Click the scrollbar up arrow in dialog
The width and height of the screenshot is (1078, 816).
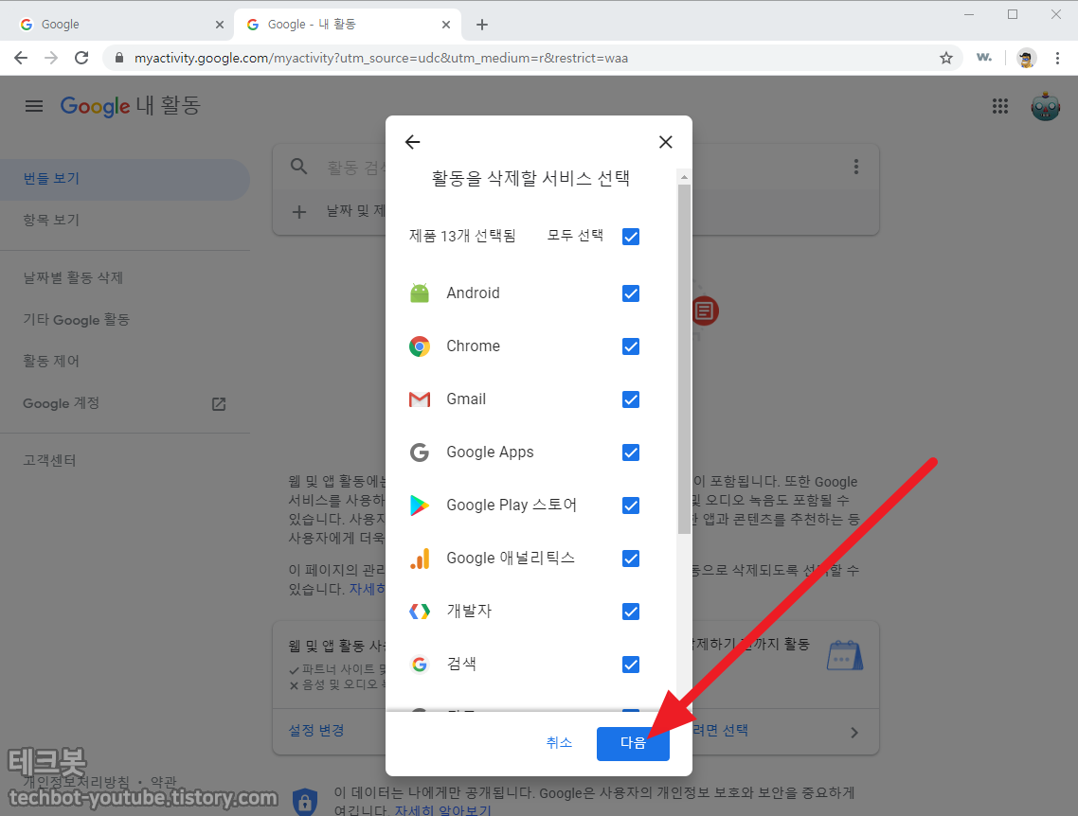tap(683, 176)
